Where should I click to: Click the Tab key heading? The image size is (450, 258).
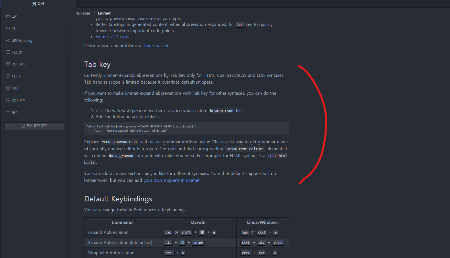(x=97, y=65)
